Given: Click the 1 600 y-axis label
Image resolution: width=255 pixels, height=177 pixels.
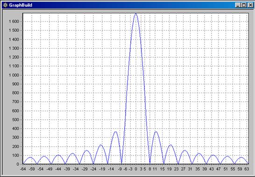Looking at the screenshot, I should click(x=14, y=22).
